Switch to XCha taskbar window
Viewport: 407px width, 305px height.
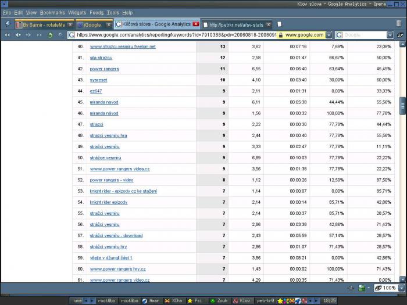174,300
